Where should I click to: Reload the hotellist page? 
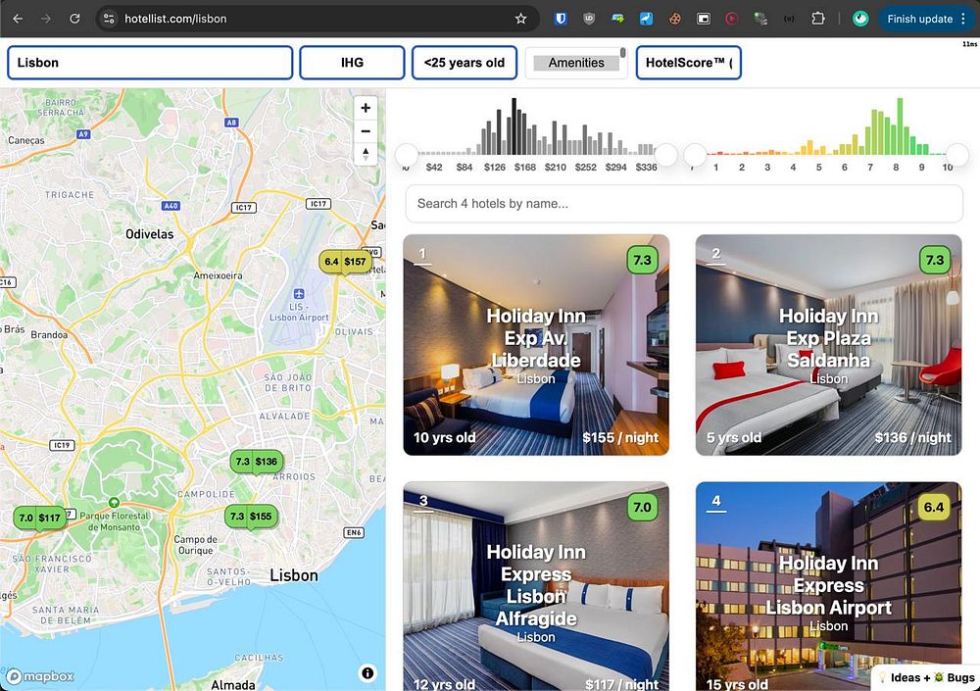(x=74, y=19)
